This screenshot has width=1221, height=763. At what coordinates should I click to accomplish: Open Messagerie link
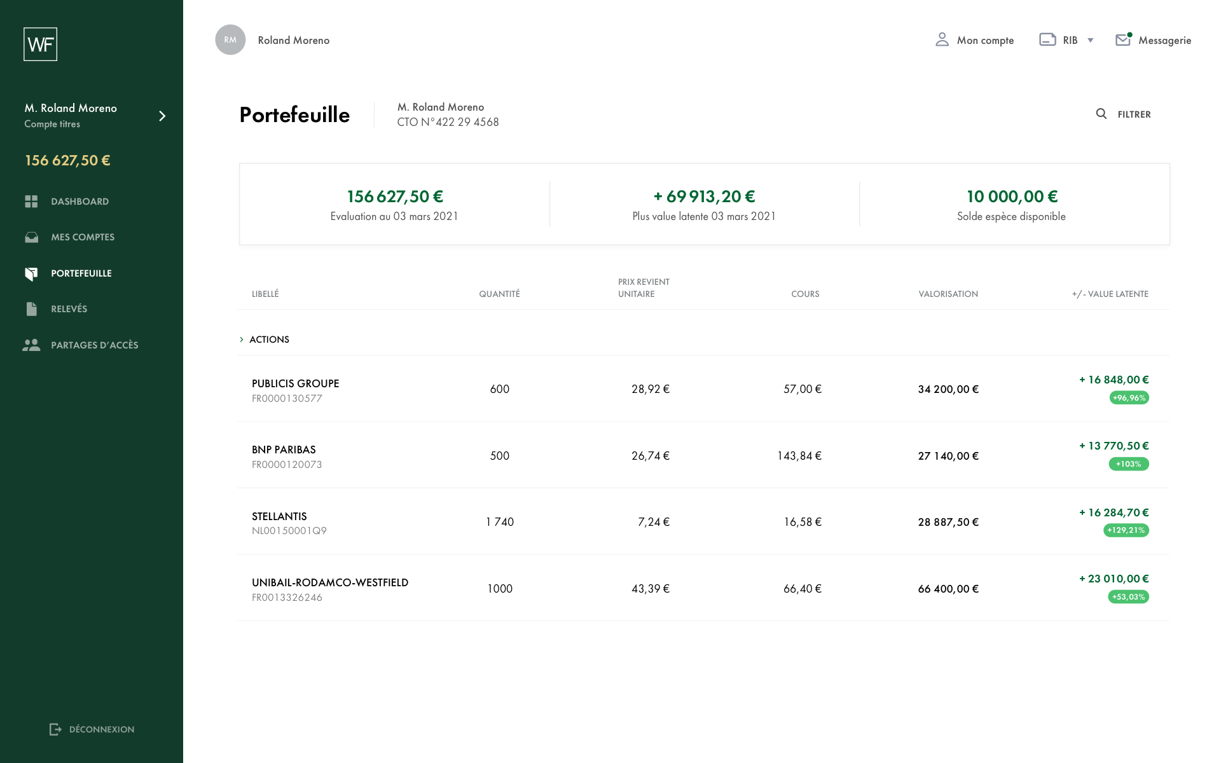click(x=1164, y=40)
